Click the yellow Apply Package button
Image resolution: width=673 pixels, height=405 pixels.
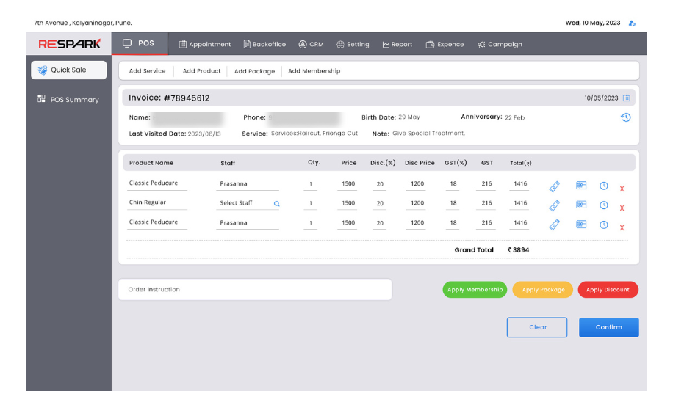(543, 290)
